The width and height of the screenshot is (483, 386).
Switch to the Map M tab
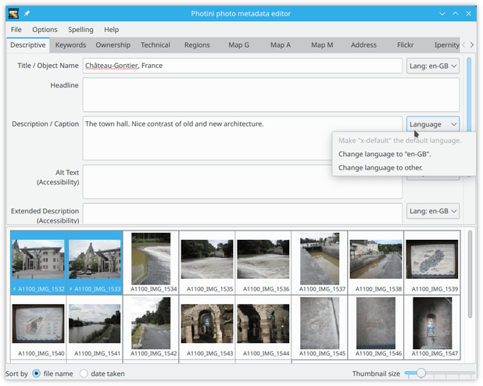pyautogui.click(x=322, y=45)
